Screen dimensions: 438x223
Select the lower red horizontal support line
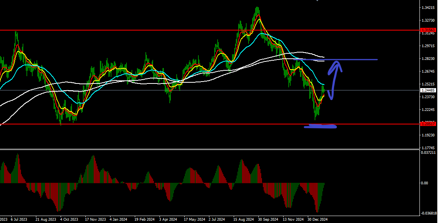[210, 124]
